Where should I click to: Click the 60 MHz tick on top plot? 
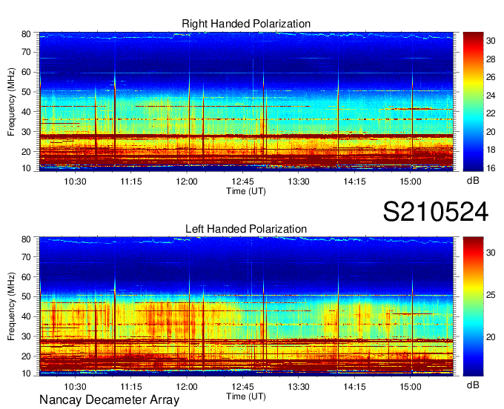tap(26, 72)
